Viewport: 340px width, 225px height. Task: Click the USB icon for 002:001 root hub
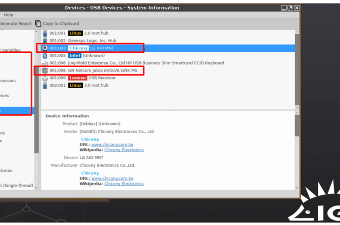(45, 85)
